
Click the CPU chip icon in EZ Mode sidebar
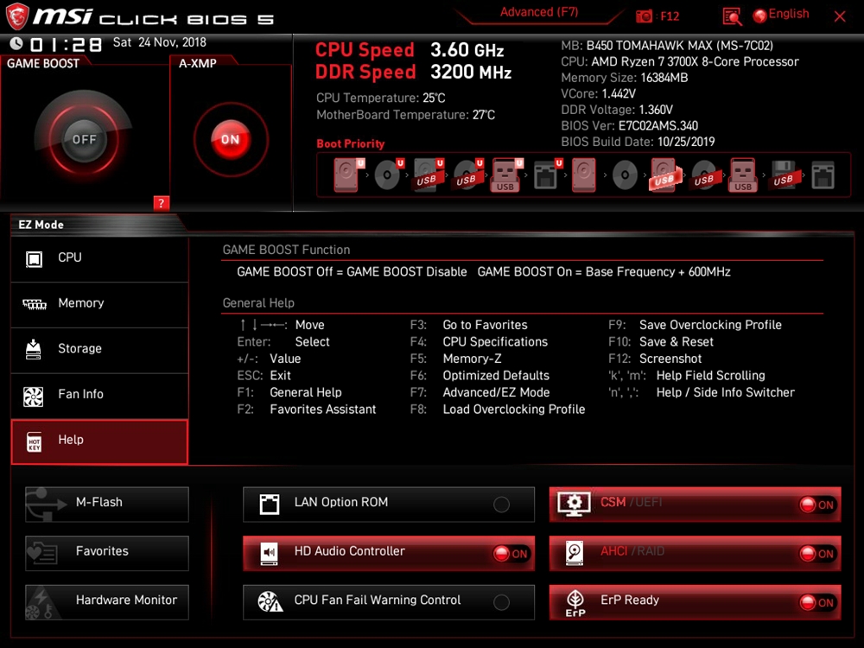(35, 258)
